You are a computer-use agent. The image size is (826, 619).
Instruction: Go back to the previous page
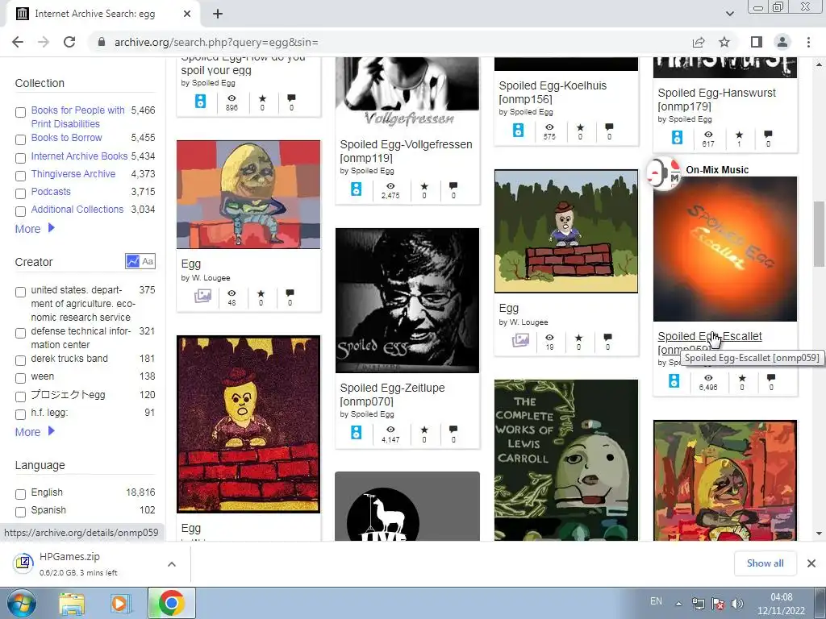pyautogui.click(x=18, y=42)
